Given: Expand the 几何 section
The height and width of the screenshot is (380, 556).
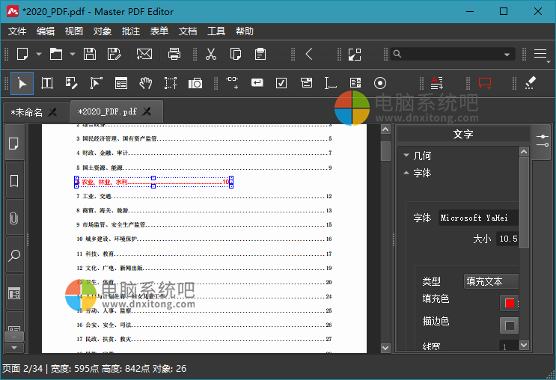Looking at the screenshot, I should (406, 155).
